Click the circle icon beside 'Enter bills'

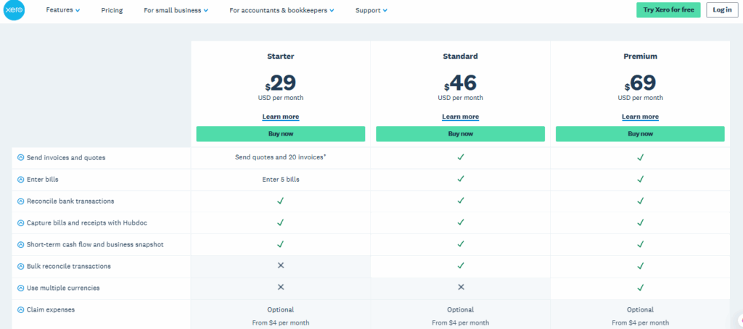pos(20,179)
